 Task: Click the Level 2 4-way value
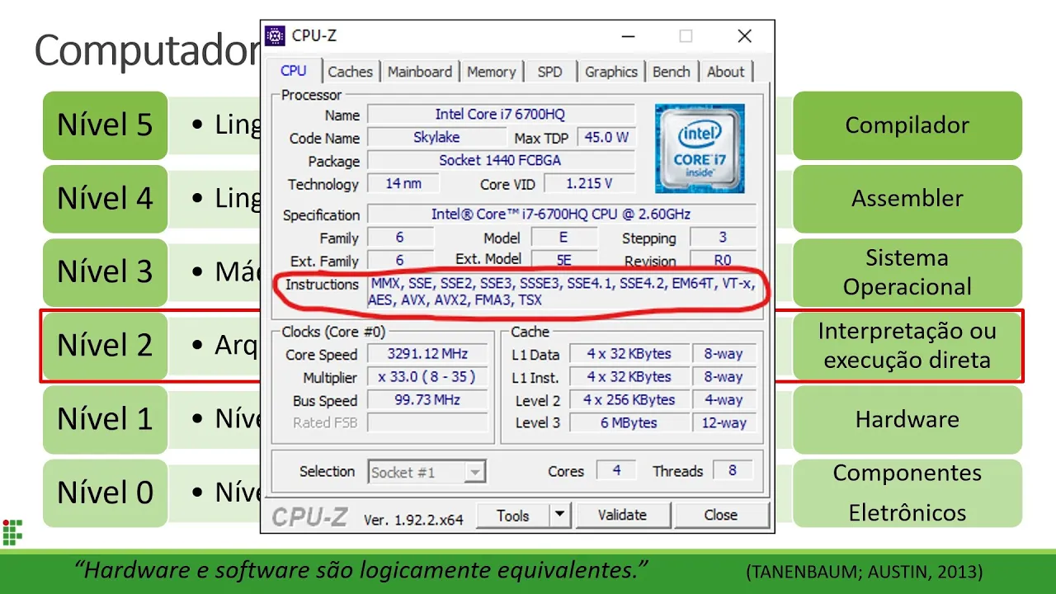point(724,400)
